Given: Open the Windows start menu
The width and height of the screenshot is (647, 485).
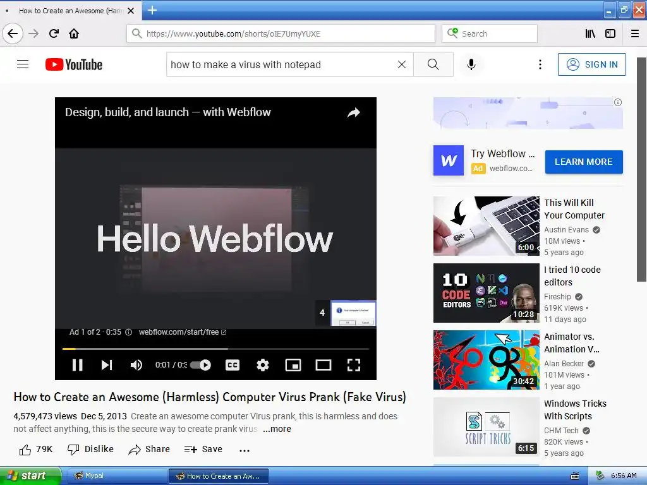Looking at the screenshot, I should tap(30, 476).
